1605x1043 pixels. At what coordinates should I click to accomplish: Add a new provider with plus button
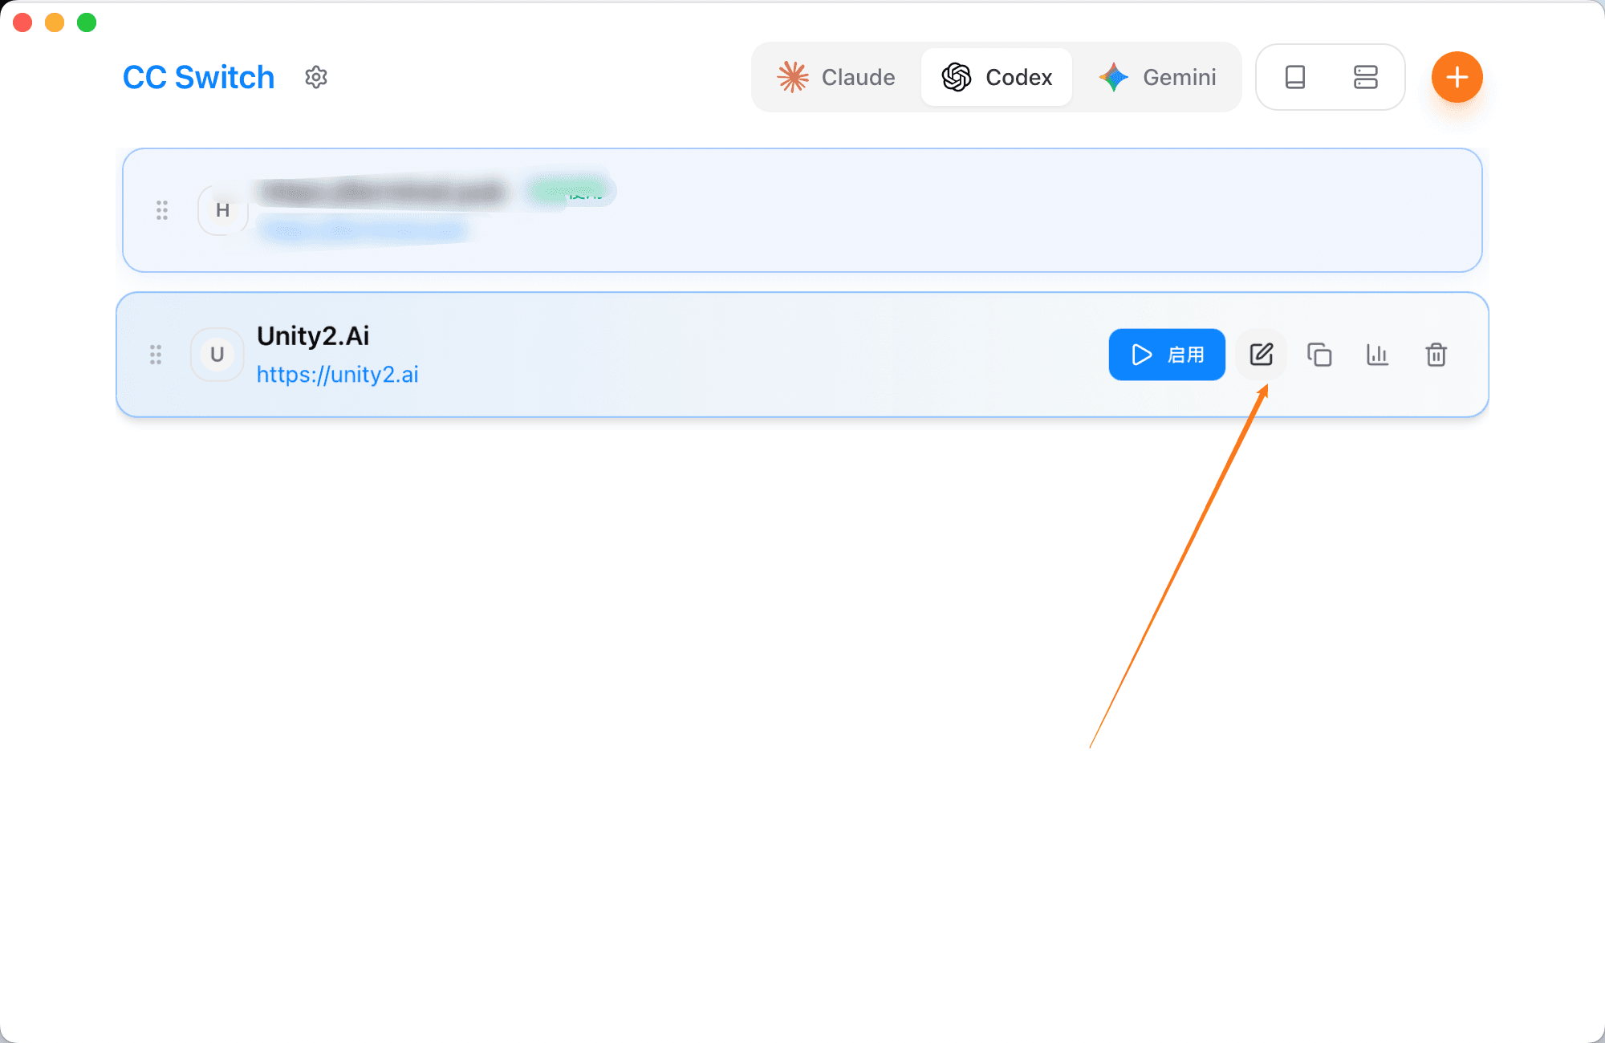pos(1457,77)
